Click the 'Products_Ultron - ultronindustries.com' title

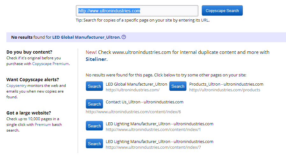(x=226, y=84)
